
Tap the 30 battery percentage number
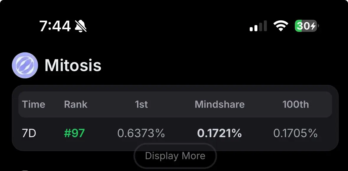303,26
